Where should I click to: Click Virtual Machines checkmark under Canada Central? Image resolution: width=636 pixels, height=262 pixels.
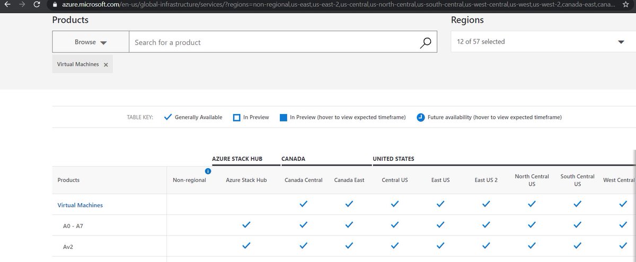pyautogui.click(x=304, y=204)
